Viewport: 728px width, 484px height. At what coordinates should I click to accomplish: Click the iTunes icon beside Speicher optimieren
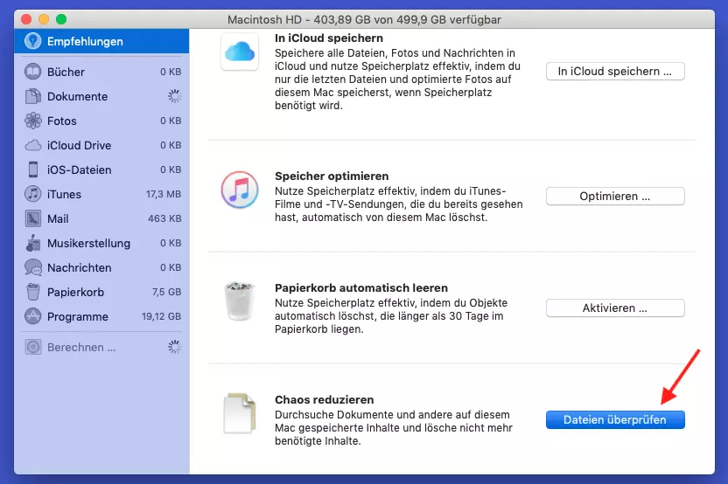(x=240, y=190)
